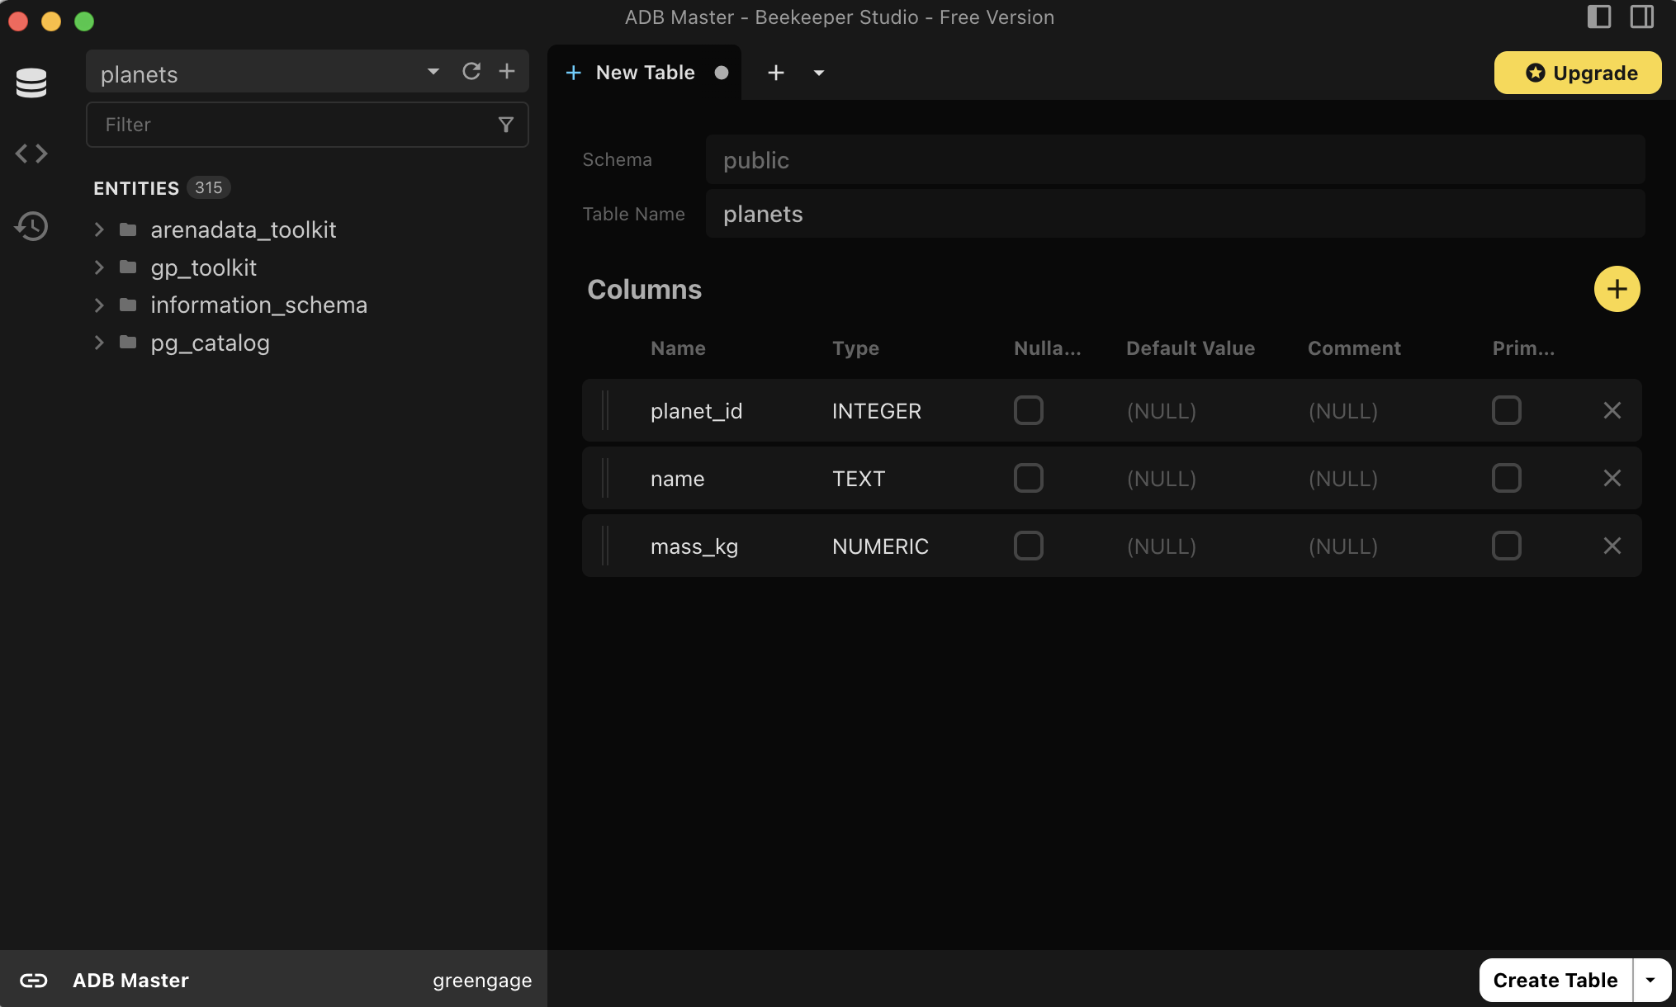Image resolution: width=1676 pixels, height=1007 pixels.
Task: Edit default value for mass_kg
Action: point(1162,546)
